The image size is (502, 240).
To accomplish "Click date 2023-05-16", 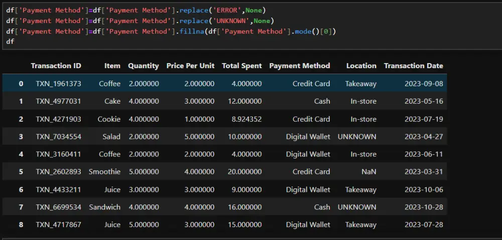I will click(x=424, y=101).
